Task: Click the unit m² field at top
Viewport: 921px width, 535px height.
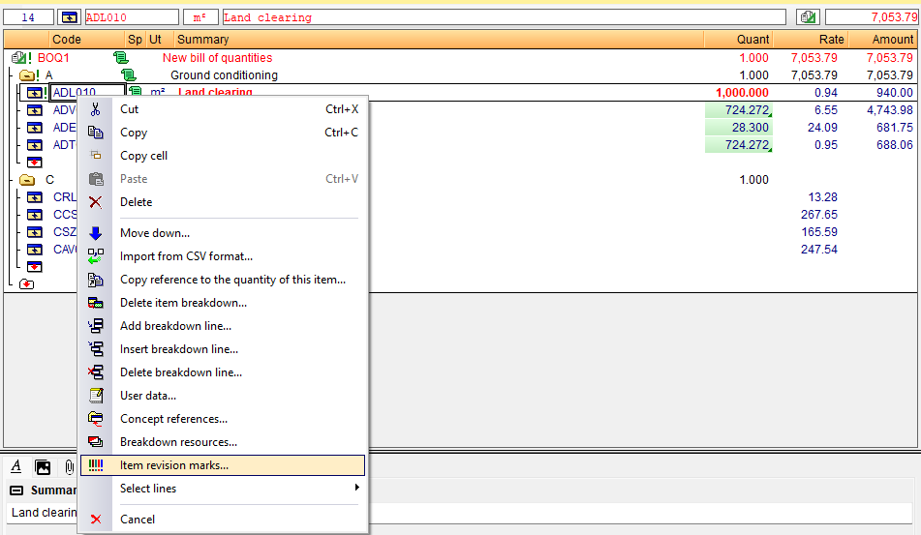Action: point(200,17)
